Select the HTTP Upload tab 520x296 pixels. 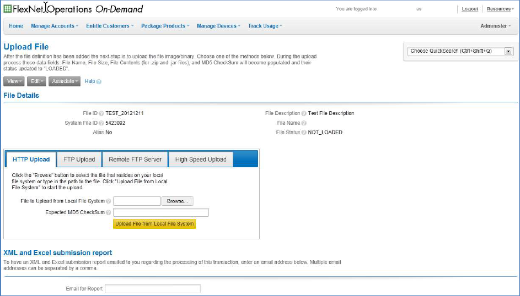tap(31, 160)
